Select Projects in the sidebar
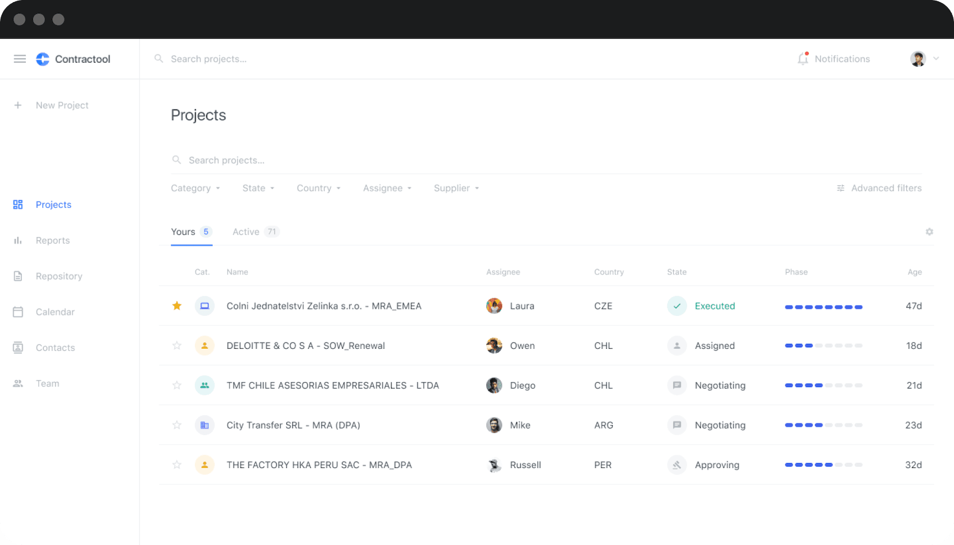The width and height of the screenshot is (954, 545). pyautogui.click(x=54, y=205)
